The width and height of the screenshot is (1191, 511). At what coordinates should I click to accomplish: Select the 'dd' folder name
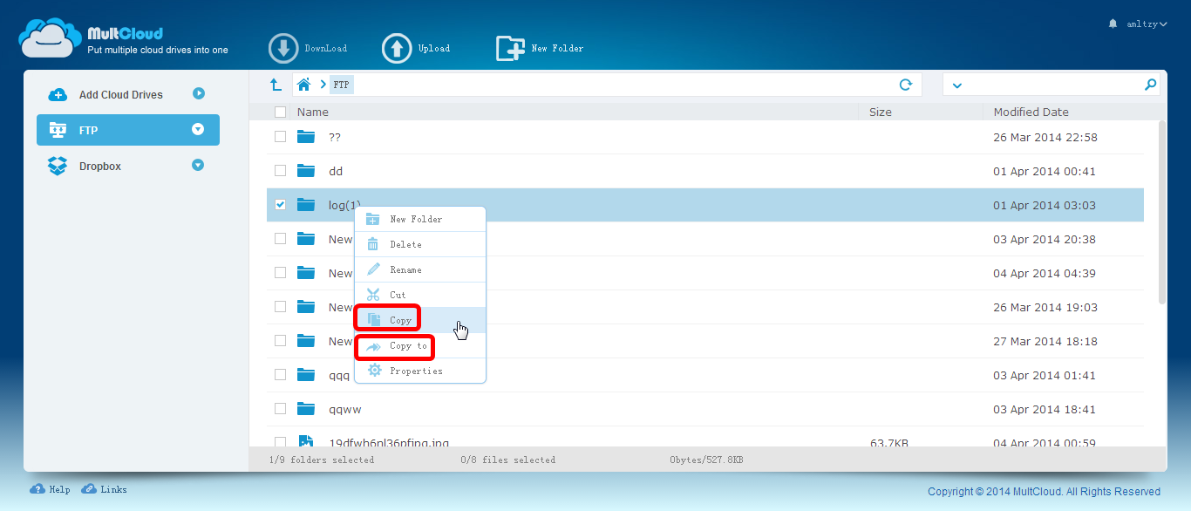pos(336,171)
